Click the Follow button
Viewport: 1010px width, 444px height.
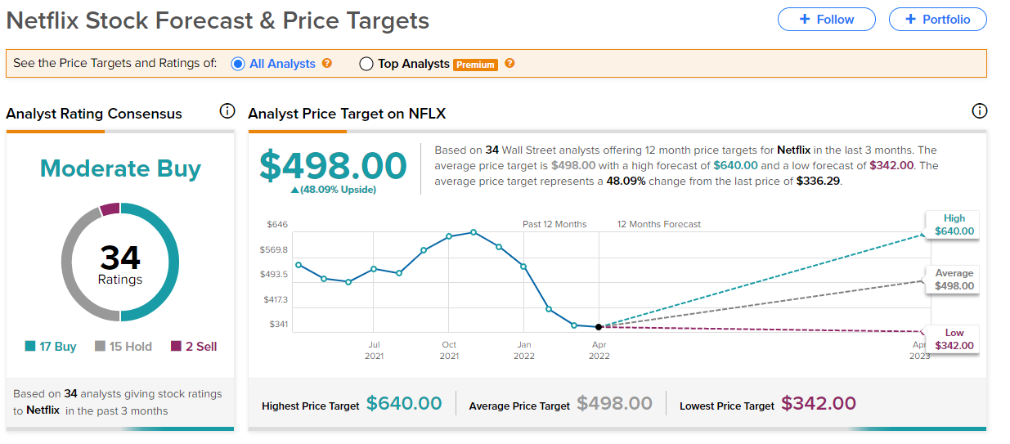[826, 20]
